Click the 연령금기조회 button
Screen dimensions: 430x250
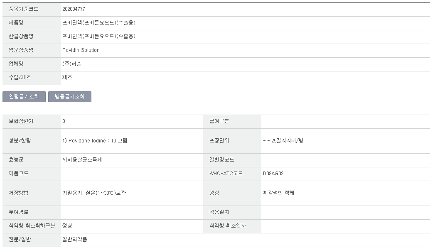(24, 97)
